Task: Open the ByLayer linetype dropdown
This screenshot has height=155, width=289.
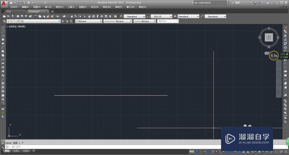Action: click(x=118, y=21)
